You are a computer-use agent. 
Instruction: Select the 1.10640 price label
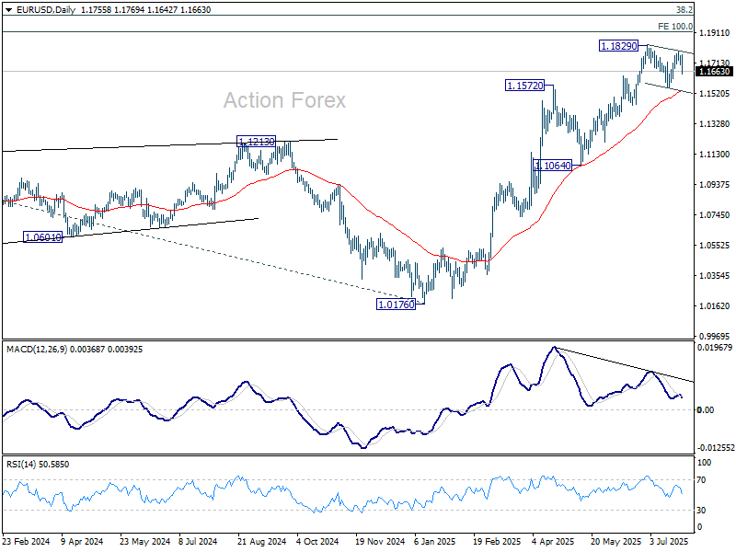click(553, 166)
